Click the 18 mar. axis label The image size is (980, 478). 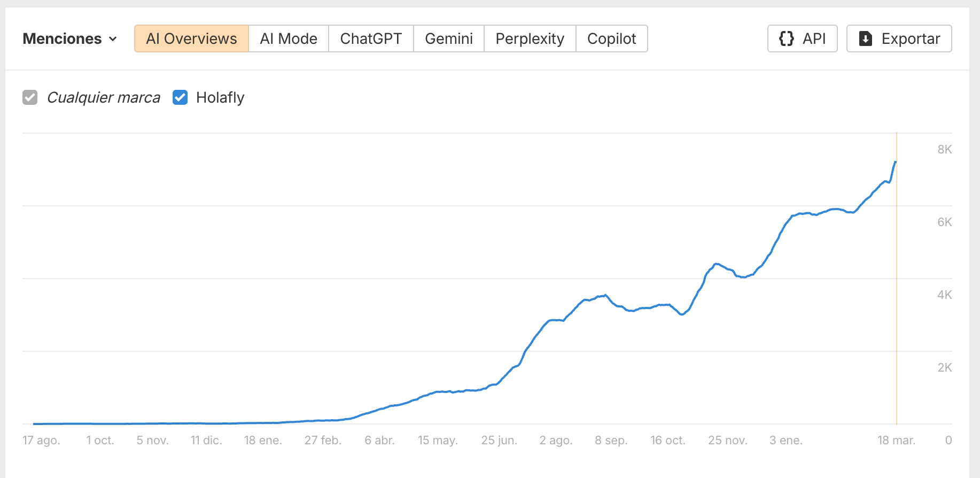click(896, 440)
